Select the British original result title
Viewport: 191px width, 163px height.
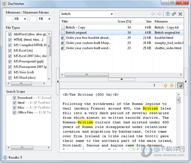76,33
